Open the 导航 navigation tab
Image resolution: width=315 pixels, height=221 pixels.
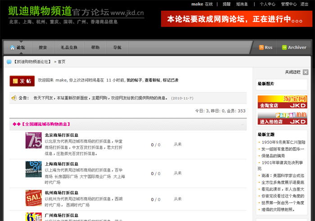(x=117, y=47)
